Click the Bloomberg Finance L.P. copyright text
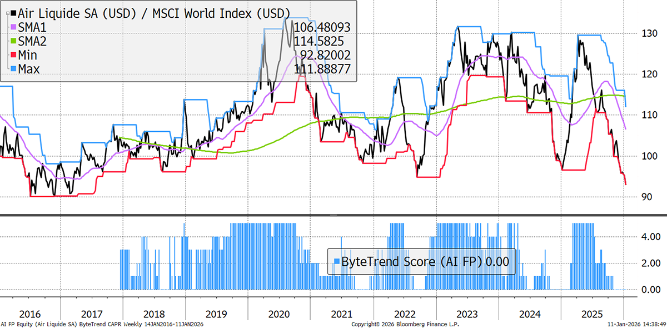This screenshot has height=328, width=667. pyautogui.click(x=406, y=324)
